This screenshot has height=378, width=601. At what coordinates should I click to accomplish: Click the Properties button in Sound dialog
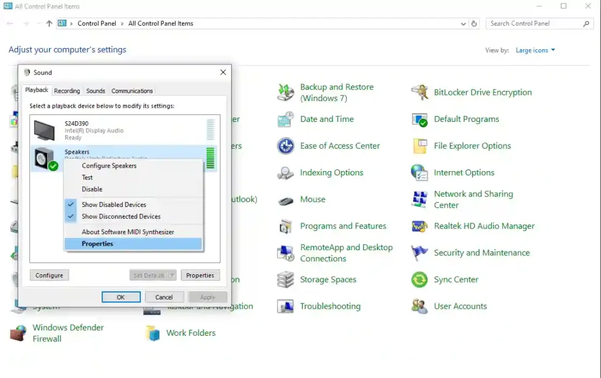coord(200,275)
